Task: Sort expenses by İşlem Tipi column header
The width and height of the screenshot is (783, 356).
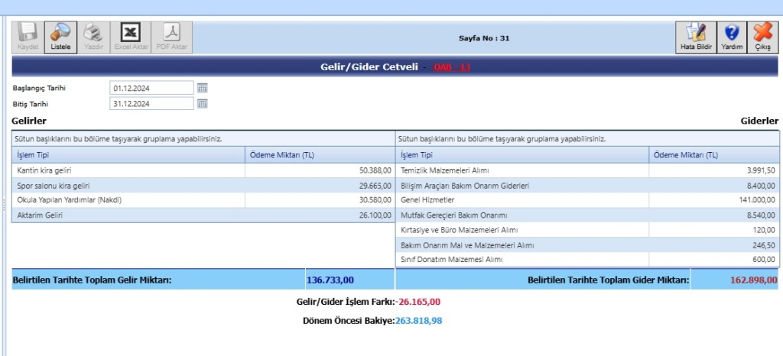Action: 416,155
